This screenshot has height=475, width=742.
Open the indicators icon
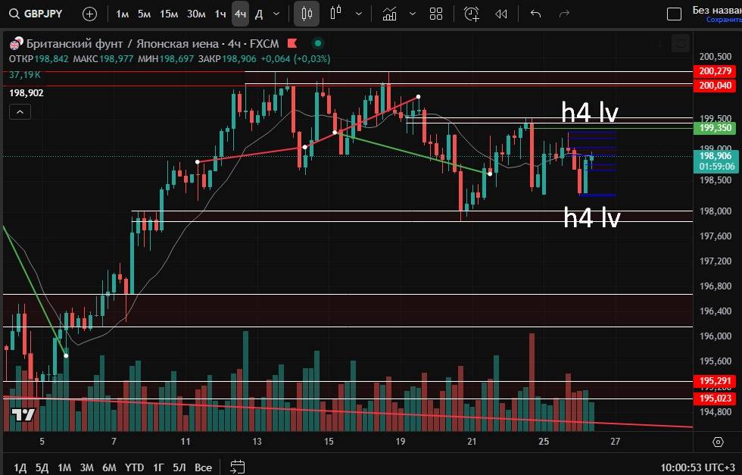[389, 14]
